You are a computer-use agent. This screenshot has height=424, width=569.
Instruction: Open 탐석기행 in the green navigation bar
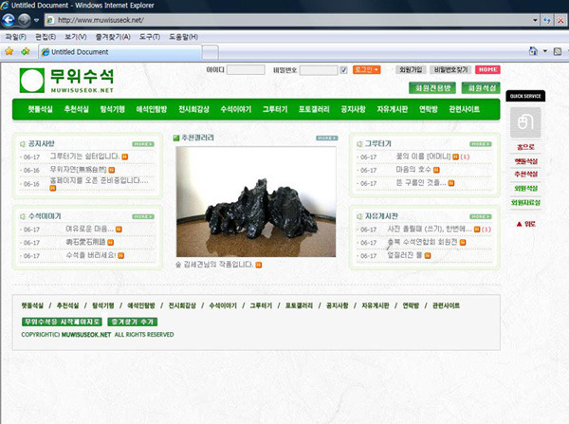pyautogui.click(x=113, y=109)
